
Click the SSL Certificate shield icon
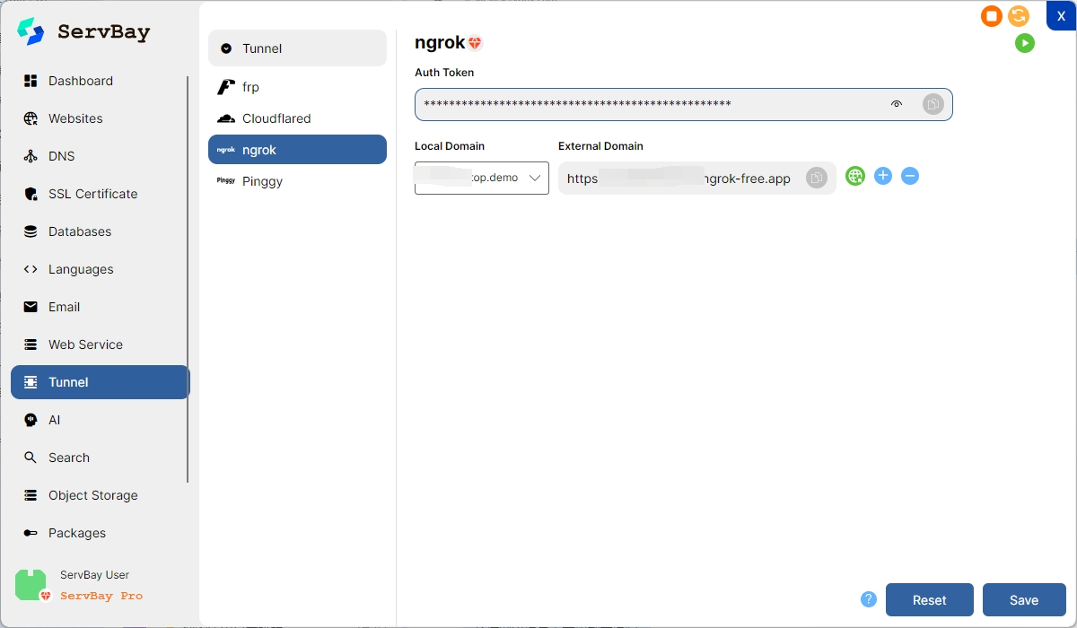[31, 194]
